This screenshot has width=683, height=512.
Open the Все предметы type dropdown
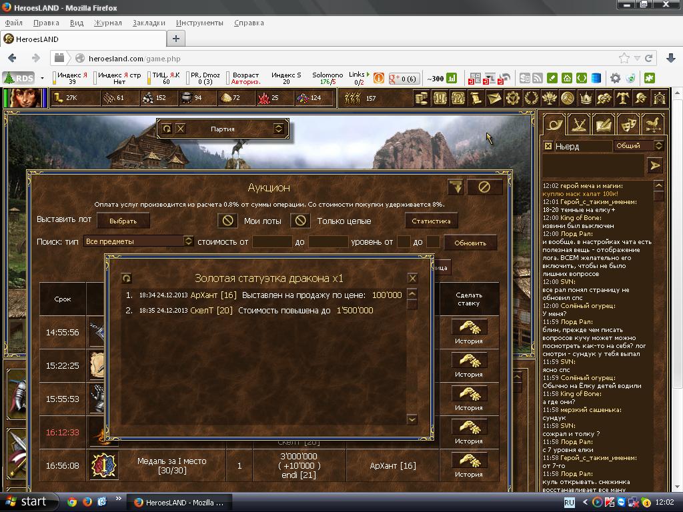click(x=188, y=241)
